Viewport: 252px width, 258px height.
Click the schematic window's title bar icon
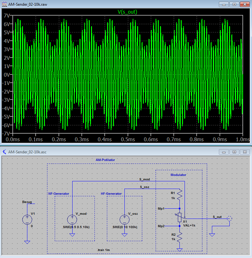[5, 152]
